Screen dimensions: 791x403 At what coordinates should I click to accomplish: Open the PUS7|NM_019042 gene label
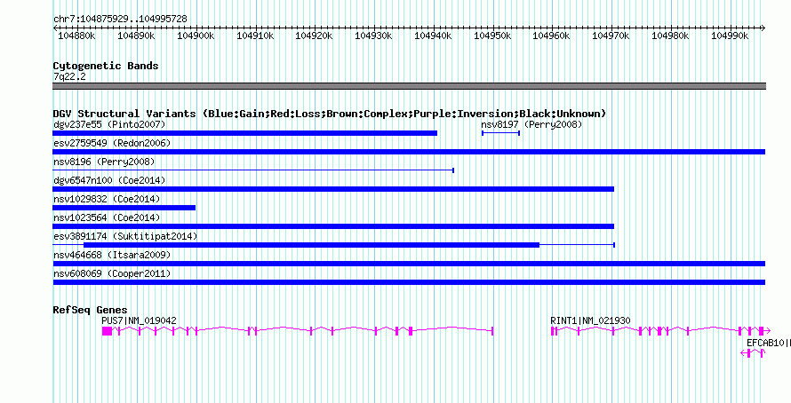139,320
